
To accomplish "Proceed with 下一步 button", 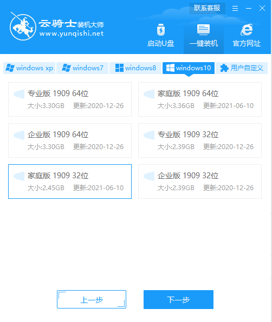I will pyautogui.click(x=178, y=299).
